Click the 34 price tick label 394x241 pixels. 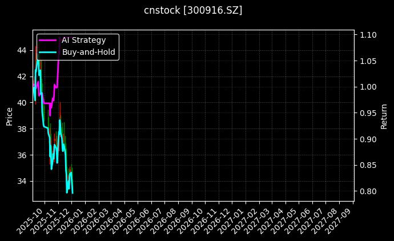coord(23,181)
